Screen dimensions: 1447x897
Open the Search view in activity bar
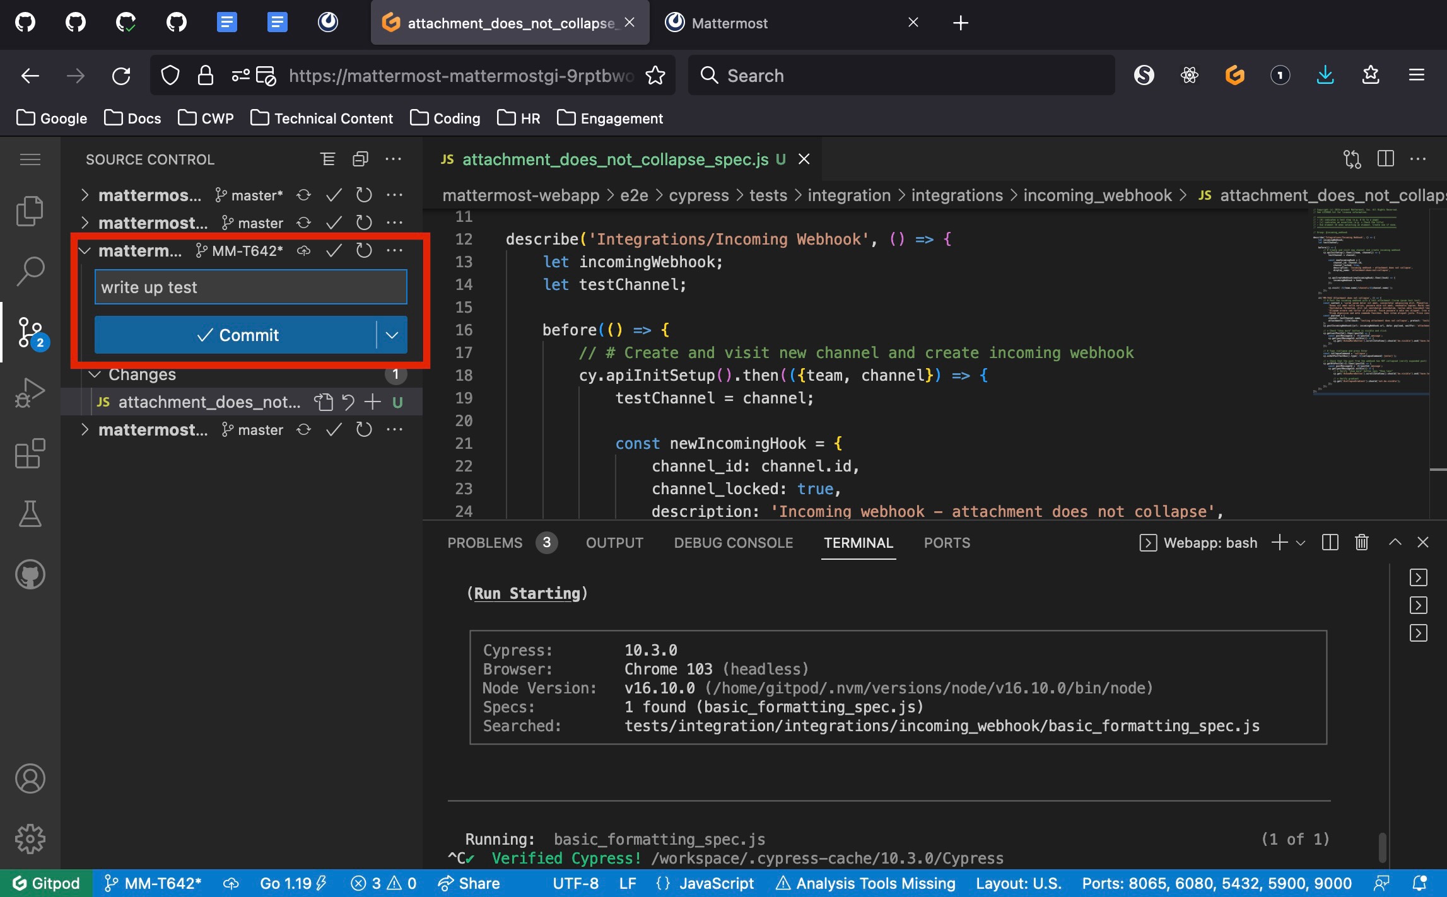[x=30, y=272]
